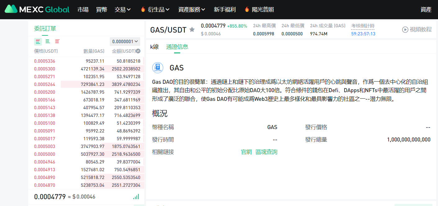Open the 區塊查詢 block explorer link
Screen dimensions: 438x206
266,152
